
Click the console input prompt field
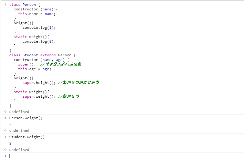click(x=126, y=156)
